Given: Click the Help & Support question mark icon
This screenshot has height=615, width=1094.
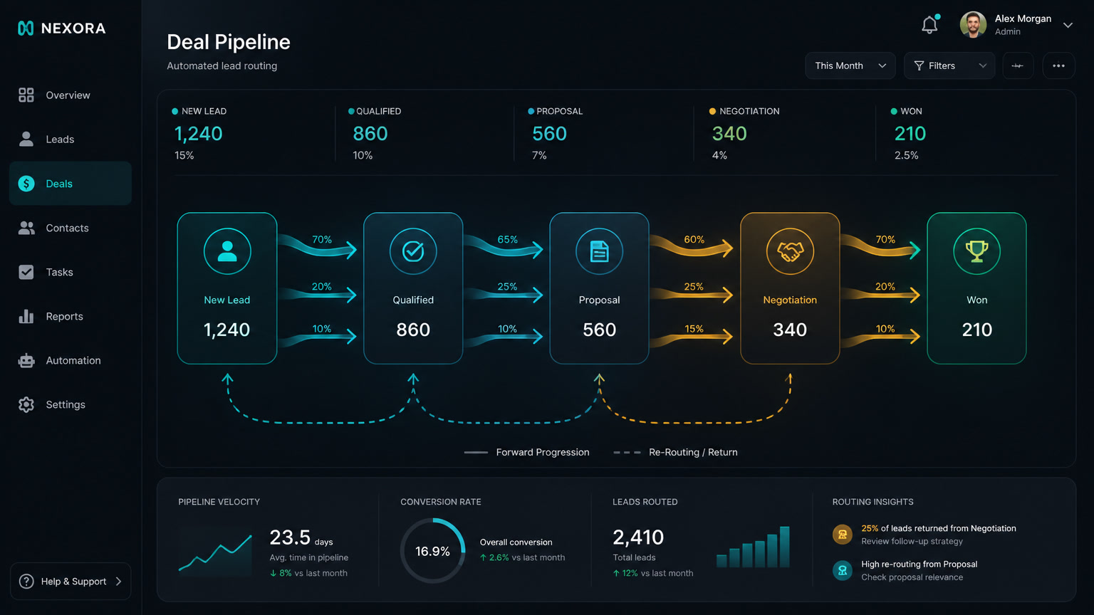Looking at the screenshot, I should [x=26, y=582].
